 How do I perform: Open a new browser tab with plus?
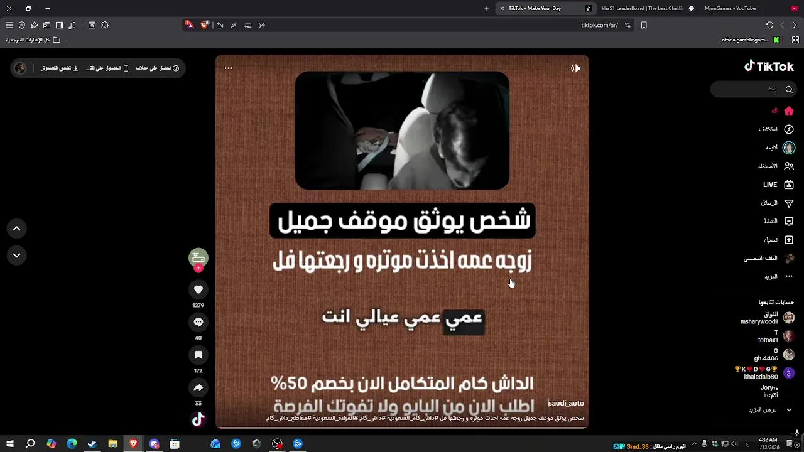tap(486, 8)
